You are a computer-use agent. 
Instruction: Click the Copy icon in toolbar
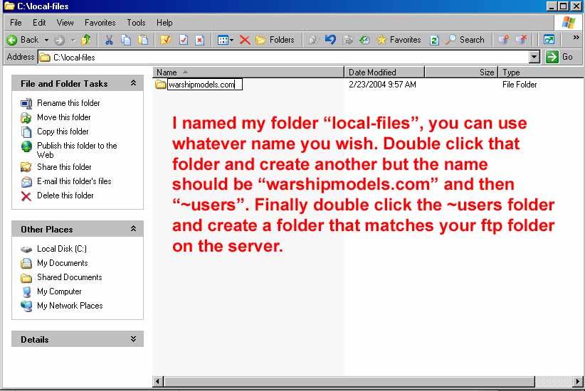click(126, 40)
